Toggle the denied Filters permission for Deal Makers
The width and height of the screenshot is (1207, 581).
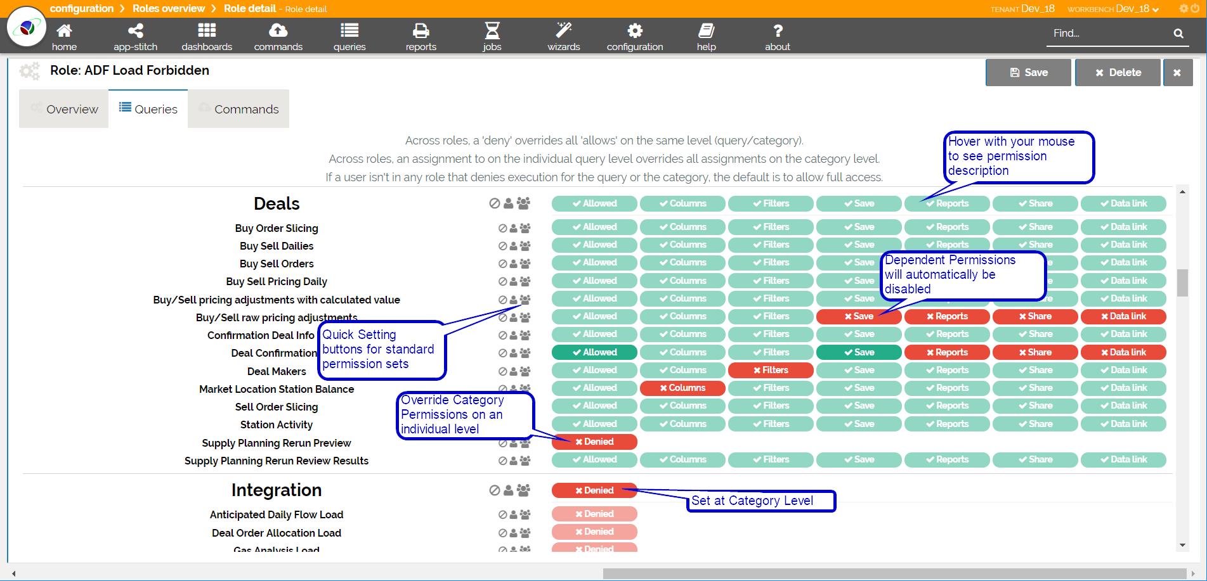(771, 370)
